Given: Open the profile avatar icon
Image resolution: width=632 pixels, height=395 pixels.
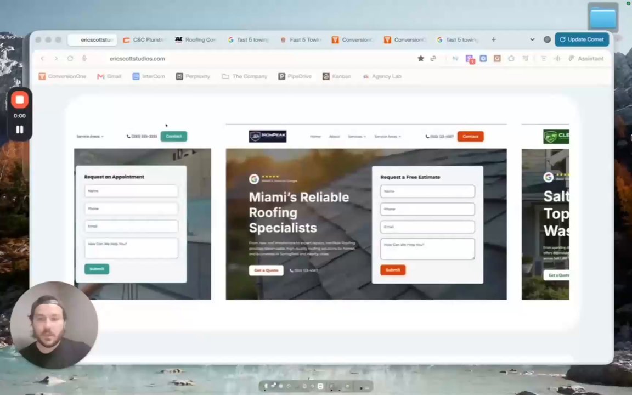Looking at the screenshot, I should click(x=547, y=39).
